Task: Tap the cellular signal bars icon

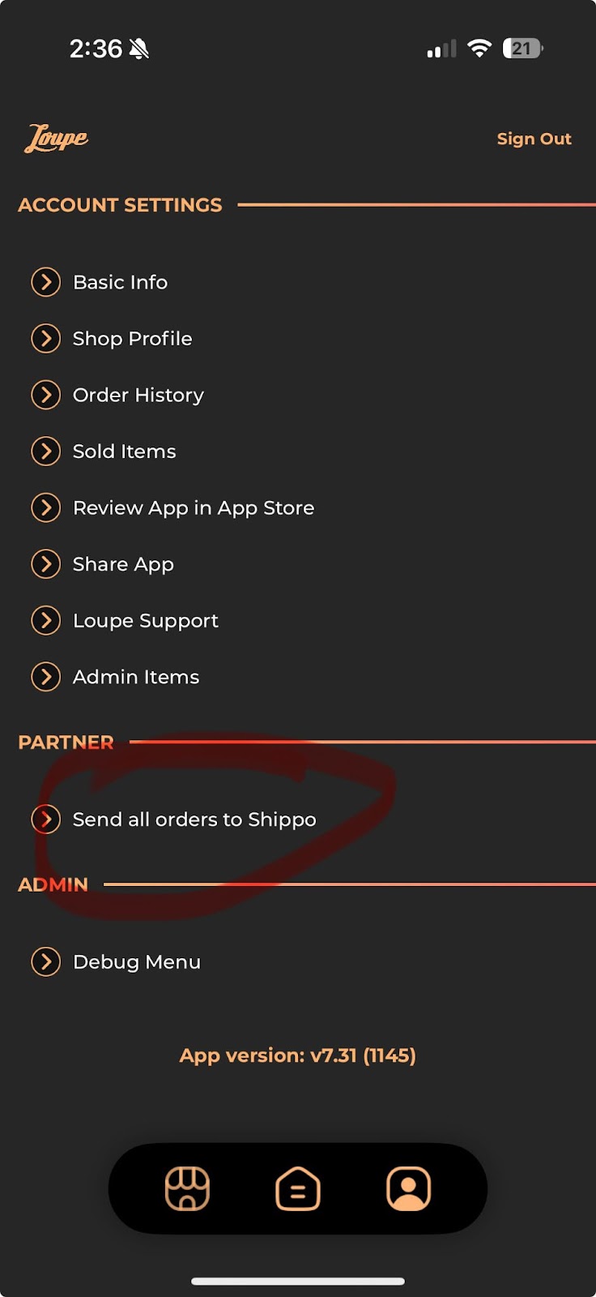Action: click(x=441, y=49)
